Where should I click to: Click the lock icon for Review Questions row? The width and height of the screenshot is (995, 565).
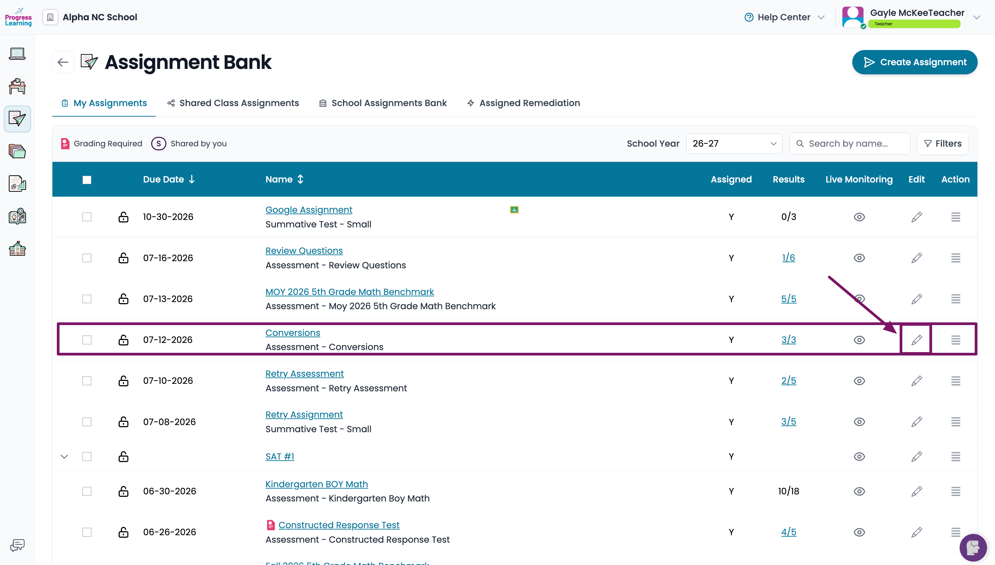tap(123, 258)
